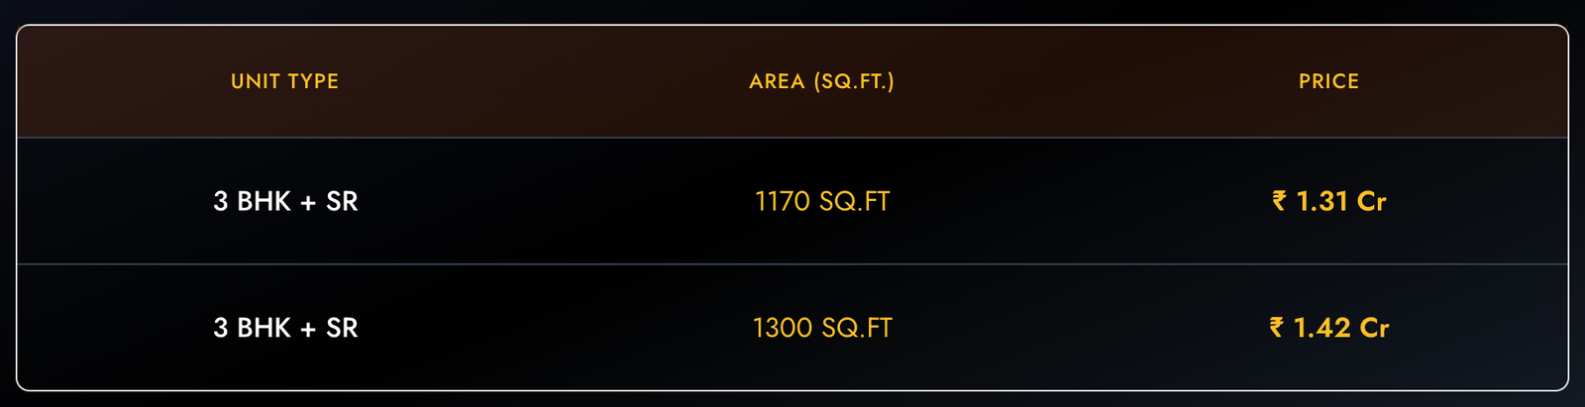The height and width of the screenshot is (407, 1585).
Task: Click the 1300 SQ.FT area value
Action: click(822, 328)
